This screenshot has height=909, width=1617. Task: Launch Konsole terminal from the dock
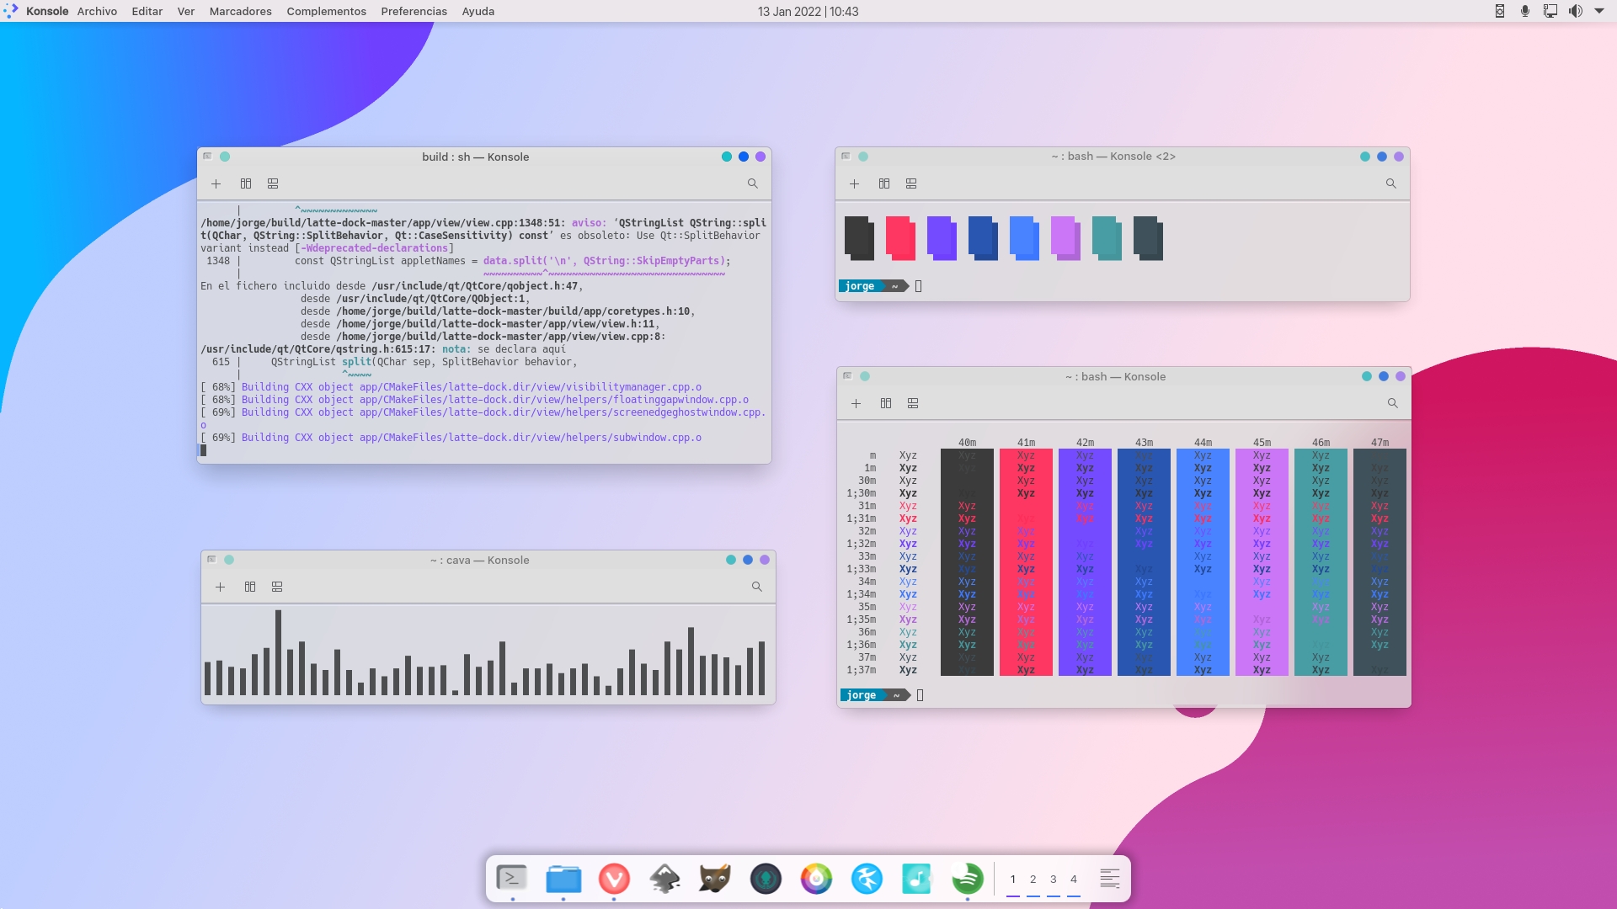tap(512, 879)
